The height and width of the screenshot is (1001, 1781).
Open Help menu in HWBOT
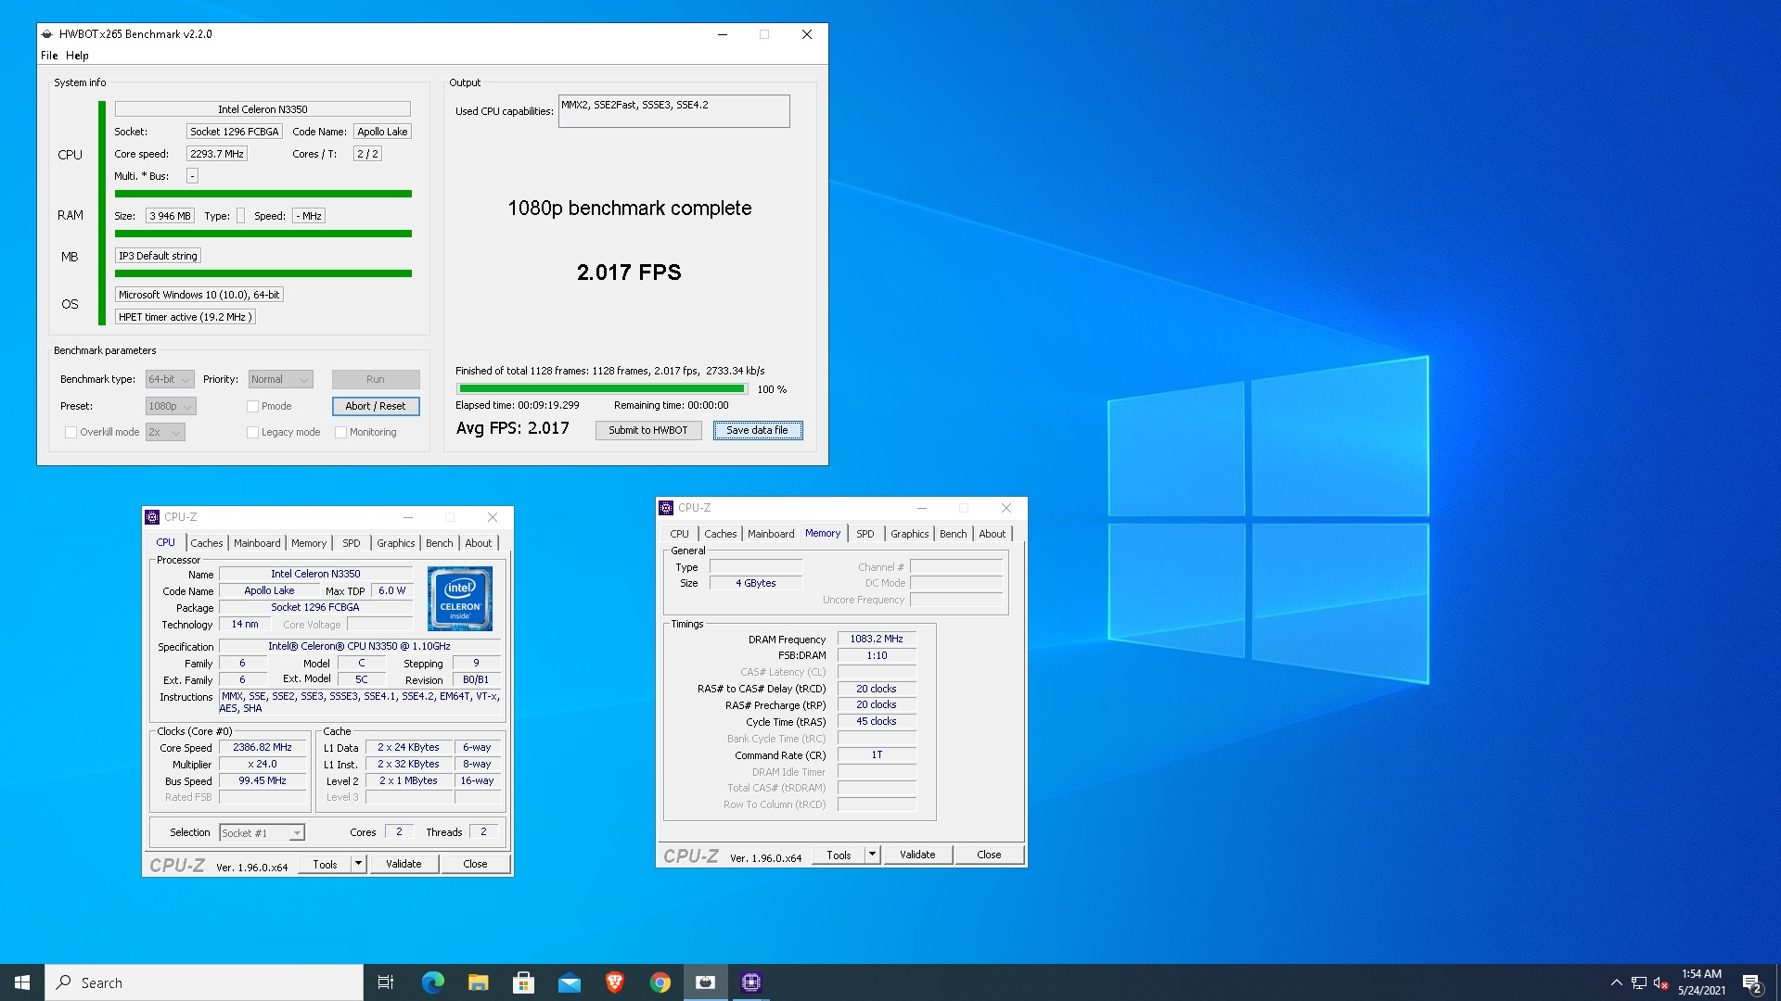click(x=77, y=56)
